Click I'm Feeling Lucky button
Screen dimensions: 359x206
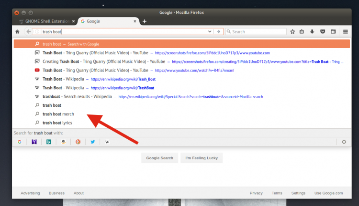pyautogui.click(x=202, y=158)
